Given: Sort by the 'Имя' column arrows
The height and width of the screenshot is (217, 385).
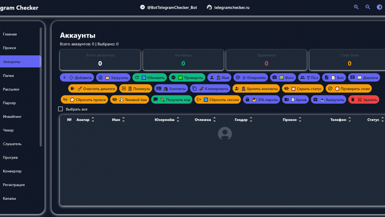Looking at the screenshot, I should point(124,119).
